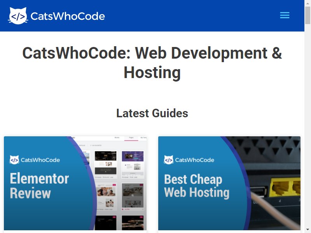The width and height of the screenshot is (311, 233).
Task: Click the CatsWhoCode header site name
Action: [68, 16]
